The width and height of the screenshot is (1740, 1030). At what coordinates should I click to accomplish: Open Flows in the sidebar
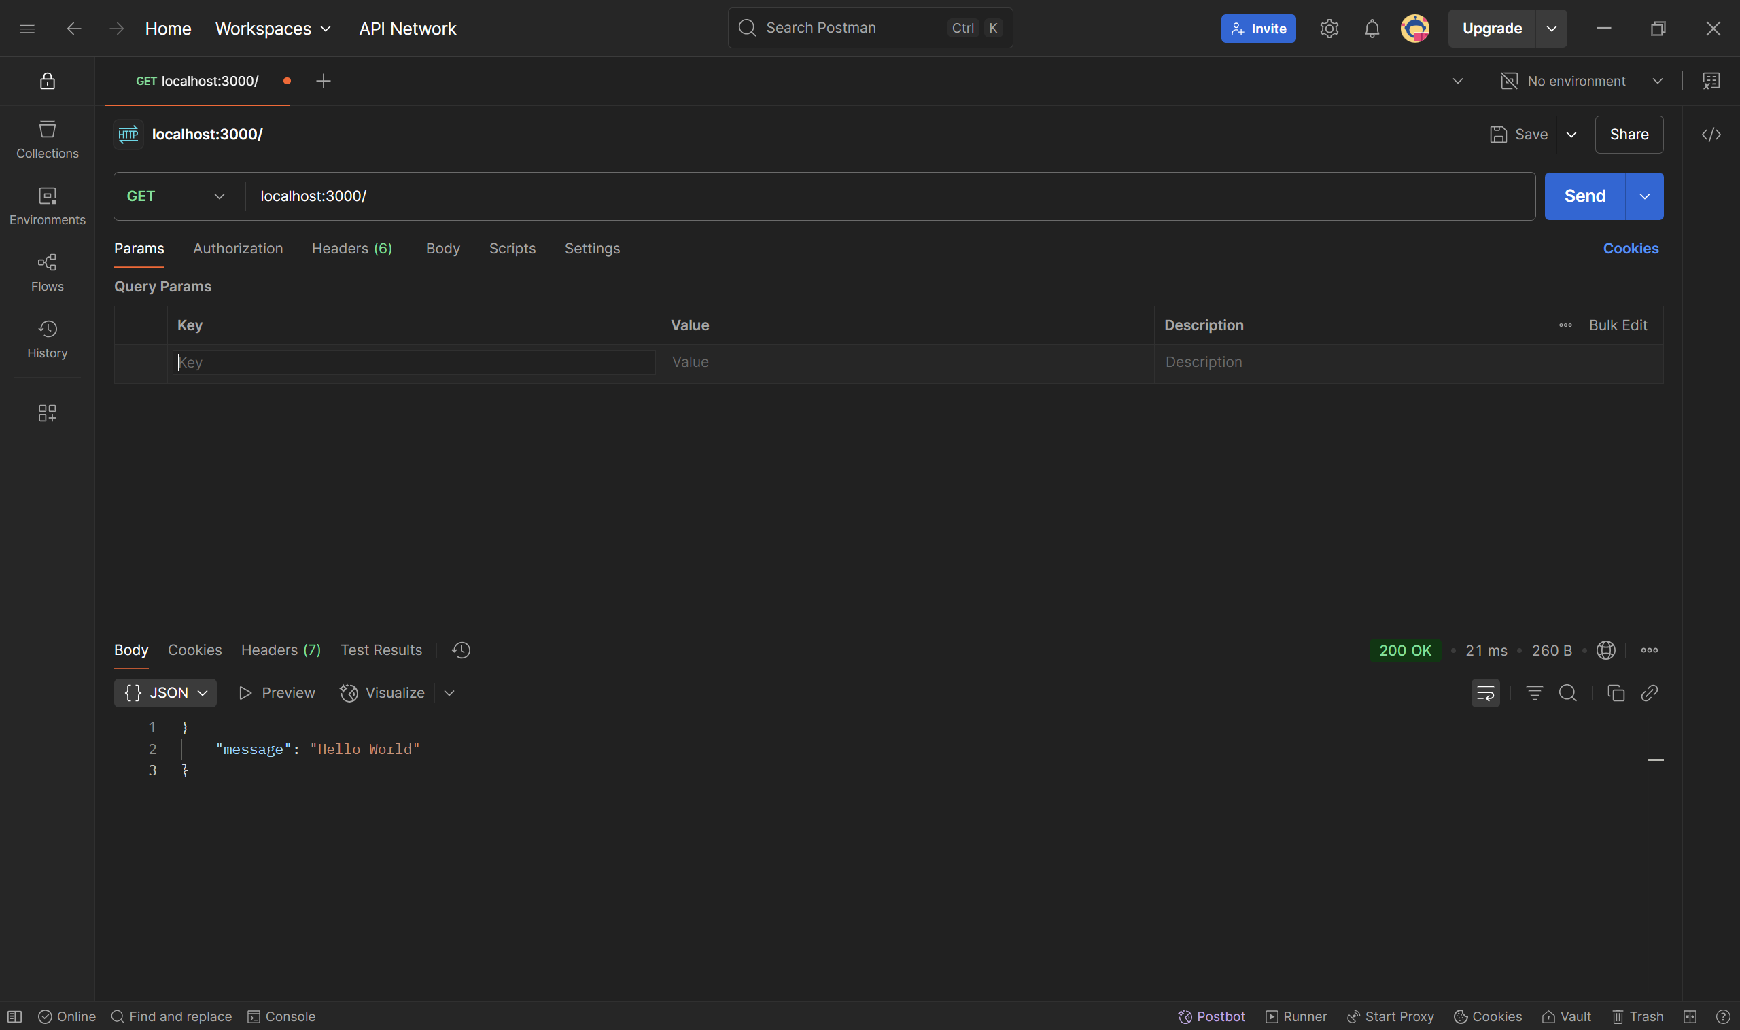coord(47,272)
